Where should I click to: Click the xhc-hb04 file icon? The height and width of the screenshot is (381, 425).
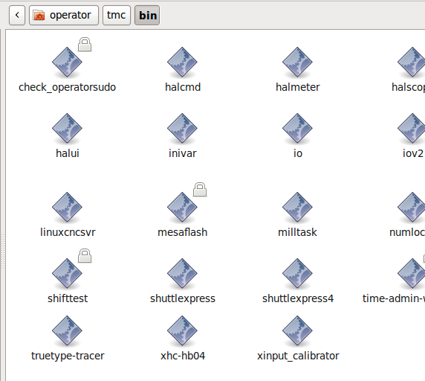click(x=182, y=331)
